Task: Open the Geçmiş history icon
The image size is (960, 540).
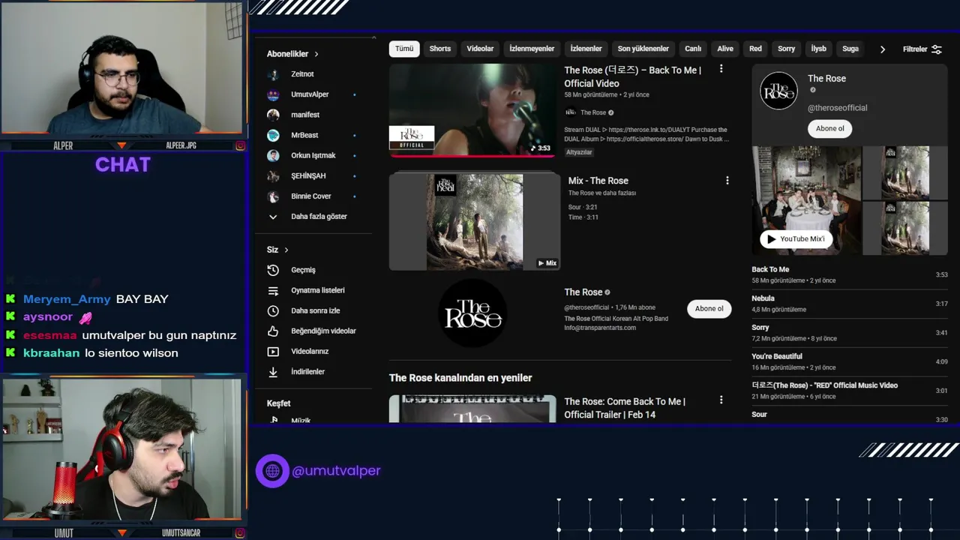Action: point(273,270)
